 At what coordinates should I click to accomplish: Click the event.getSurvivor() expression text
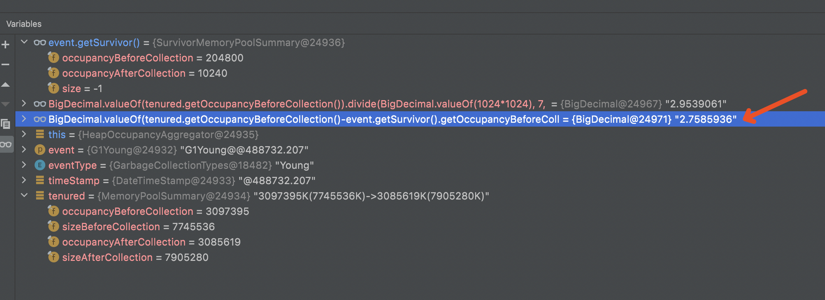[94, 42]
